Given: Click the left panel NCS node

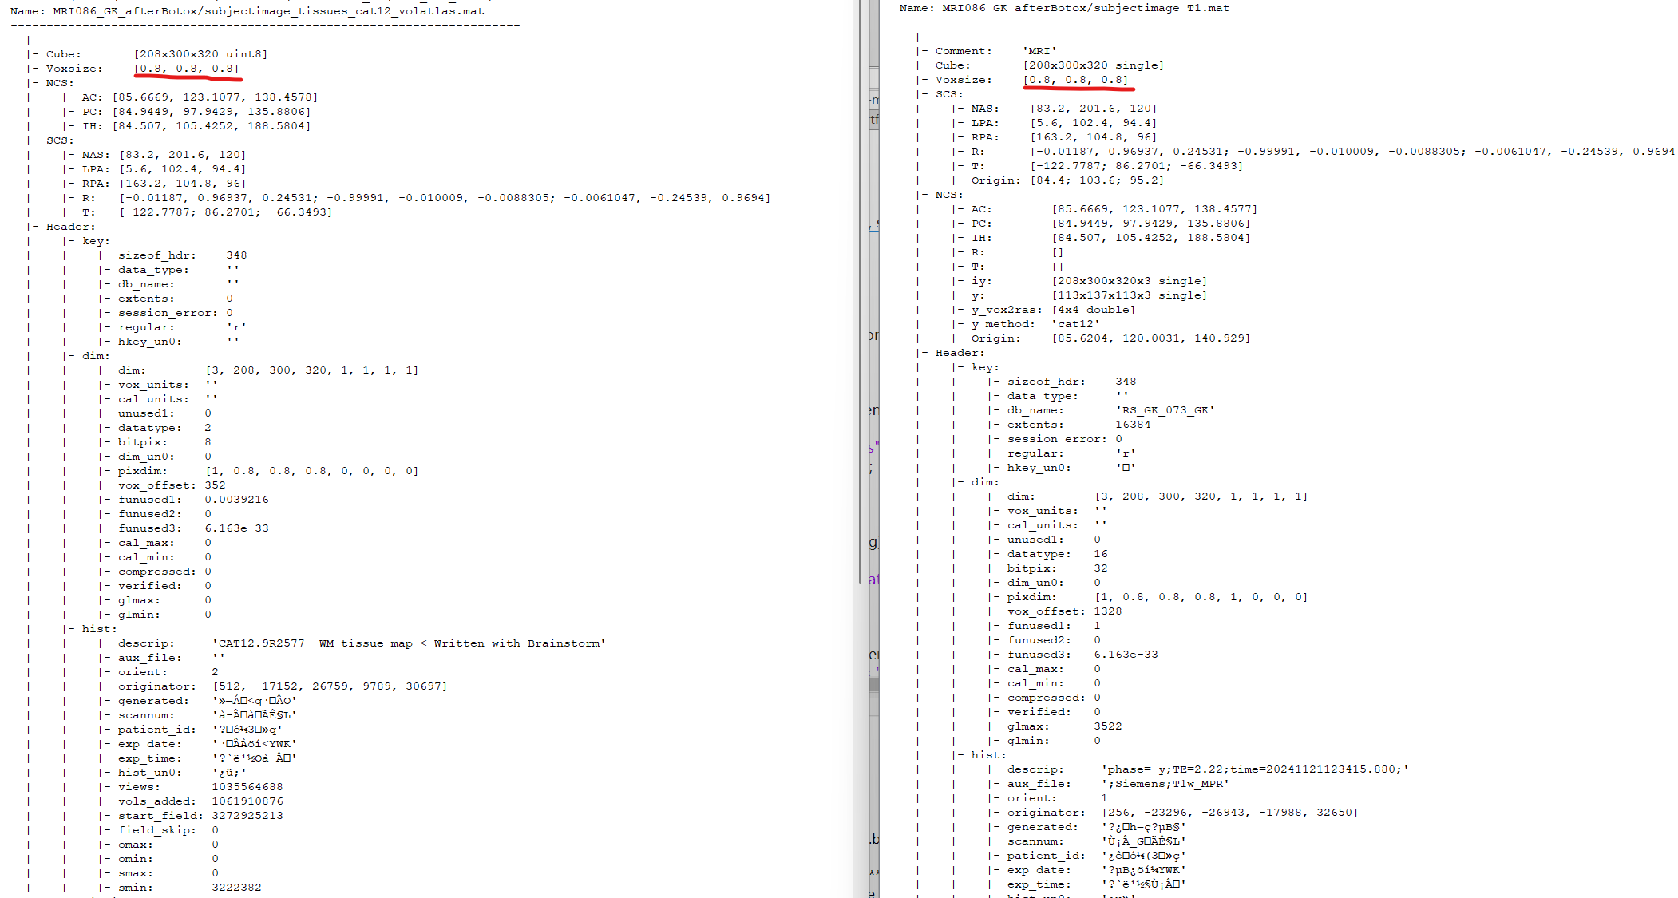Looking at the screenshot, I should pyautogui.click(x=59, y=83).
